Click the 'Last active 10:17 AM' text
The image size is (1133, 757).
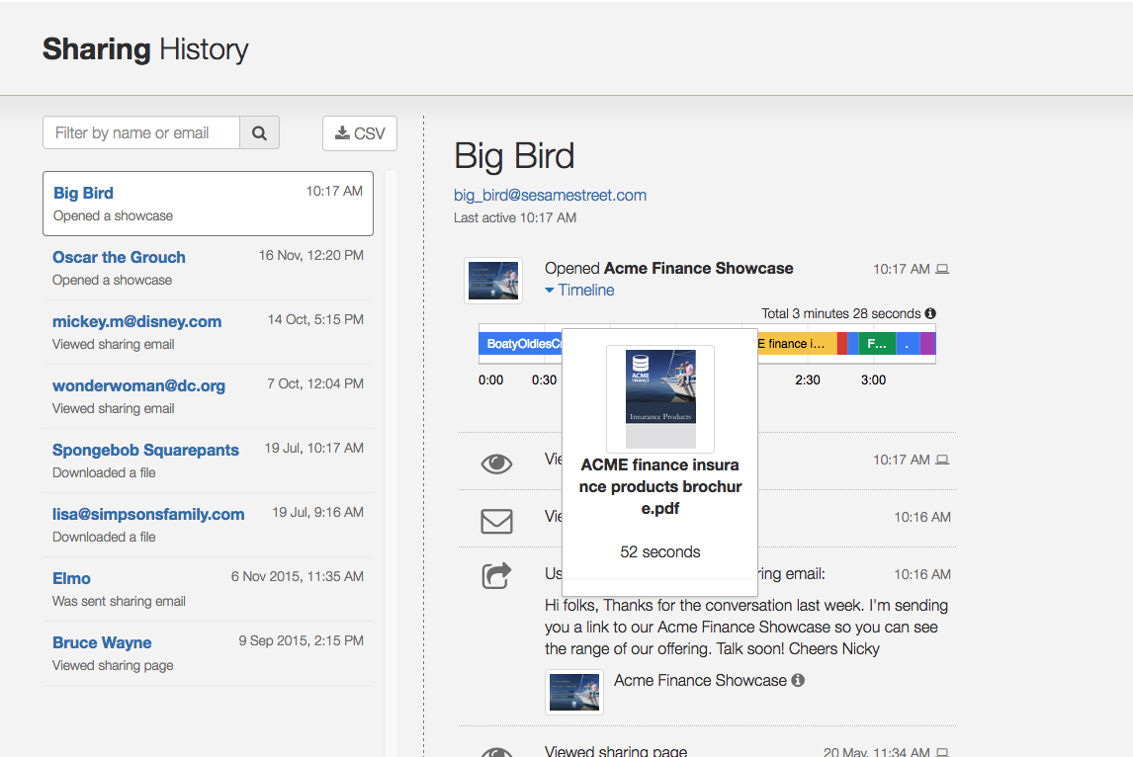[515, 217]
